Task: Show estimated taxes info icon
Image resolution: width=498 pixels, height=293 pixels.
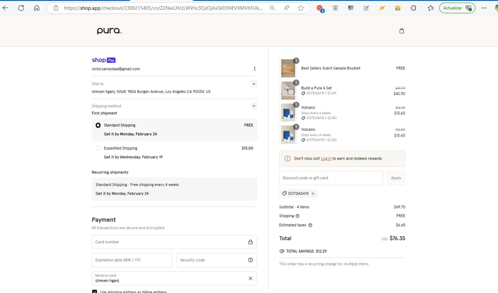Action: point(310,225)
